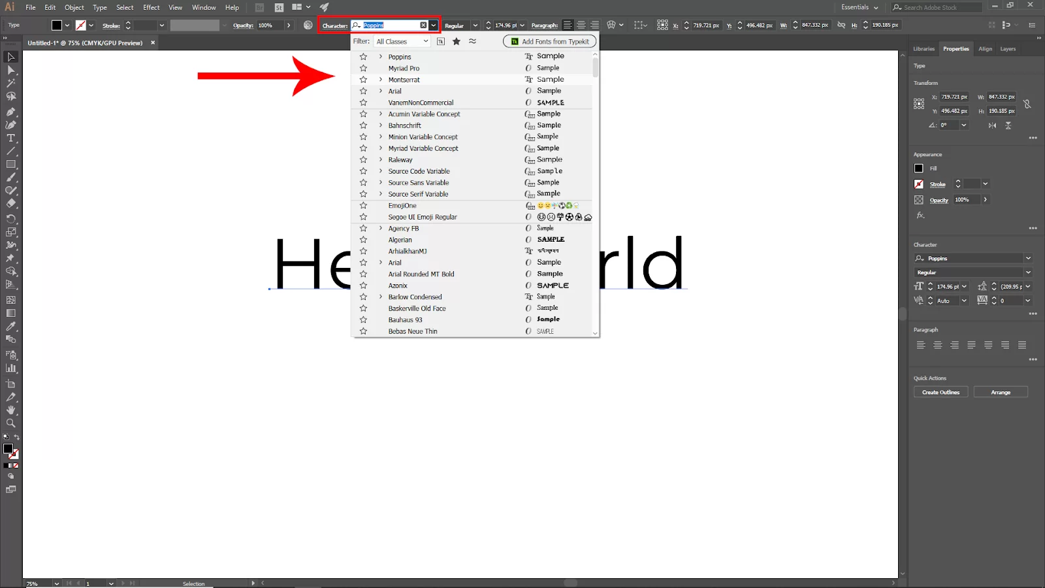Select the Zoom tool
Viewport: 1045px width, 588px height.
pyautogui.click(x=11, y=423)
